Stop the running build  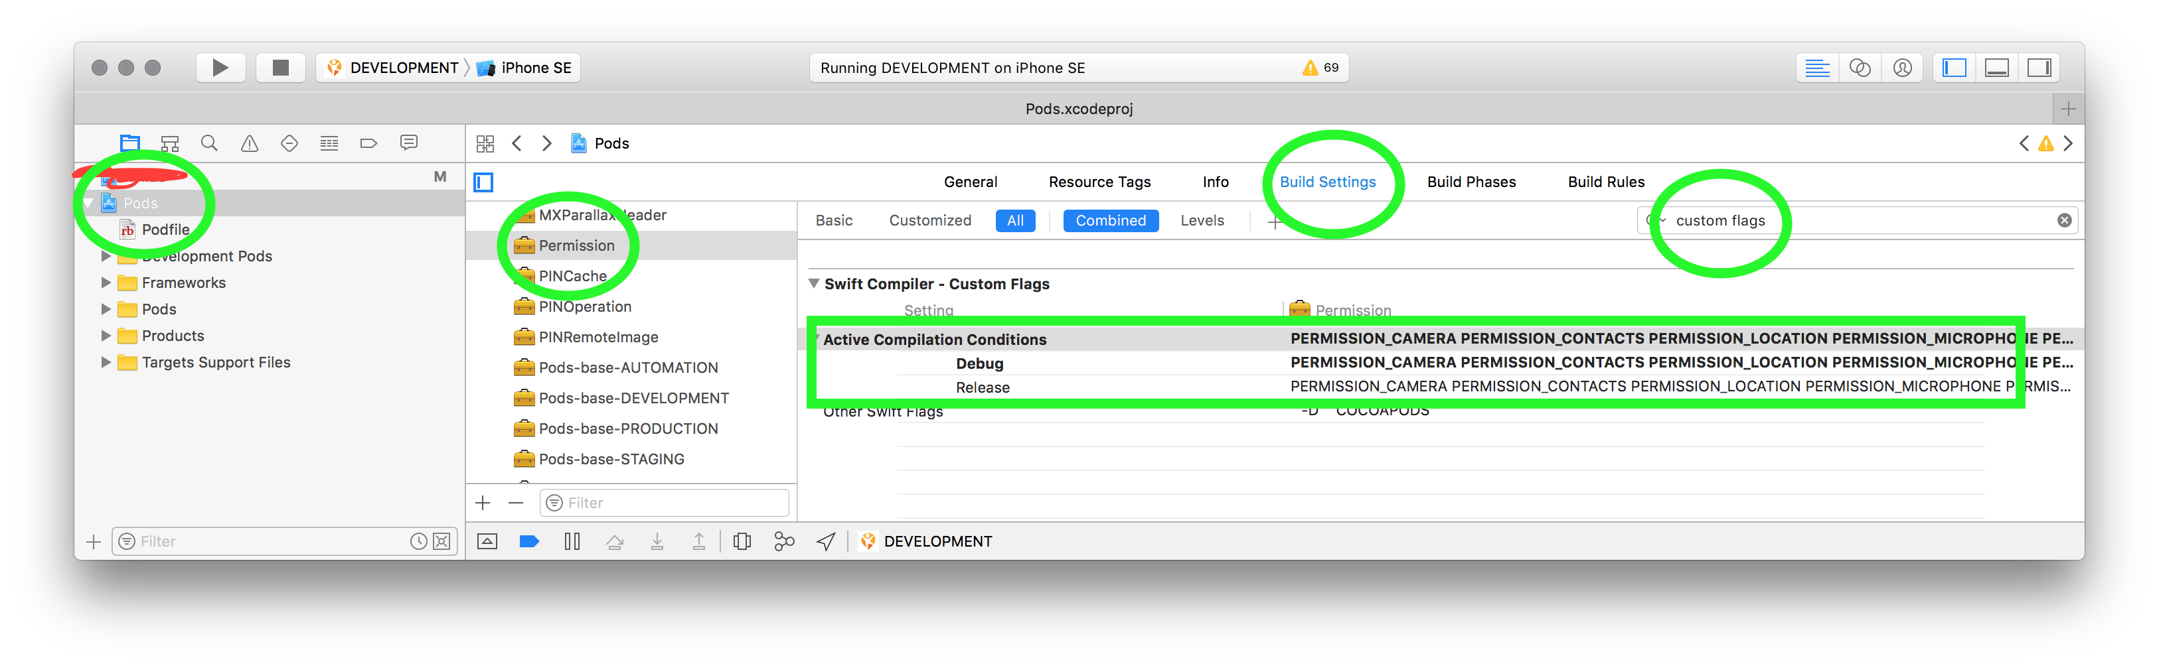click(x=281, y=68)
